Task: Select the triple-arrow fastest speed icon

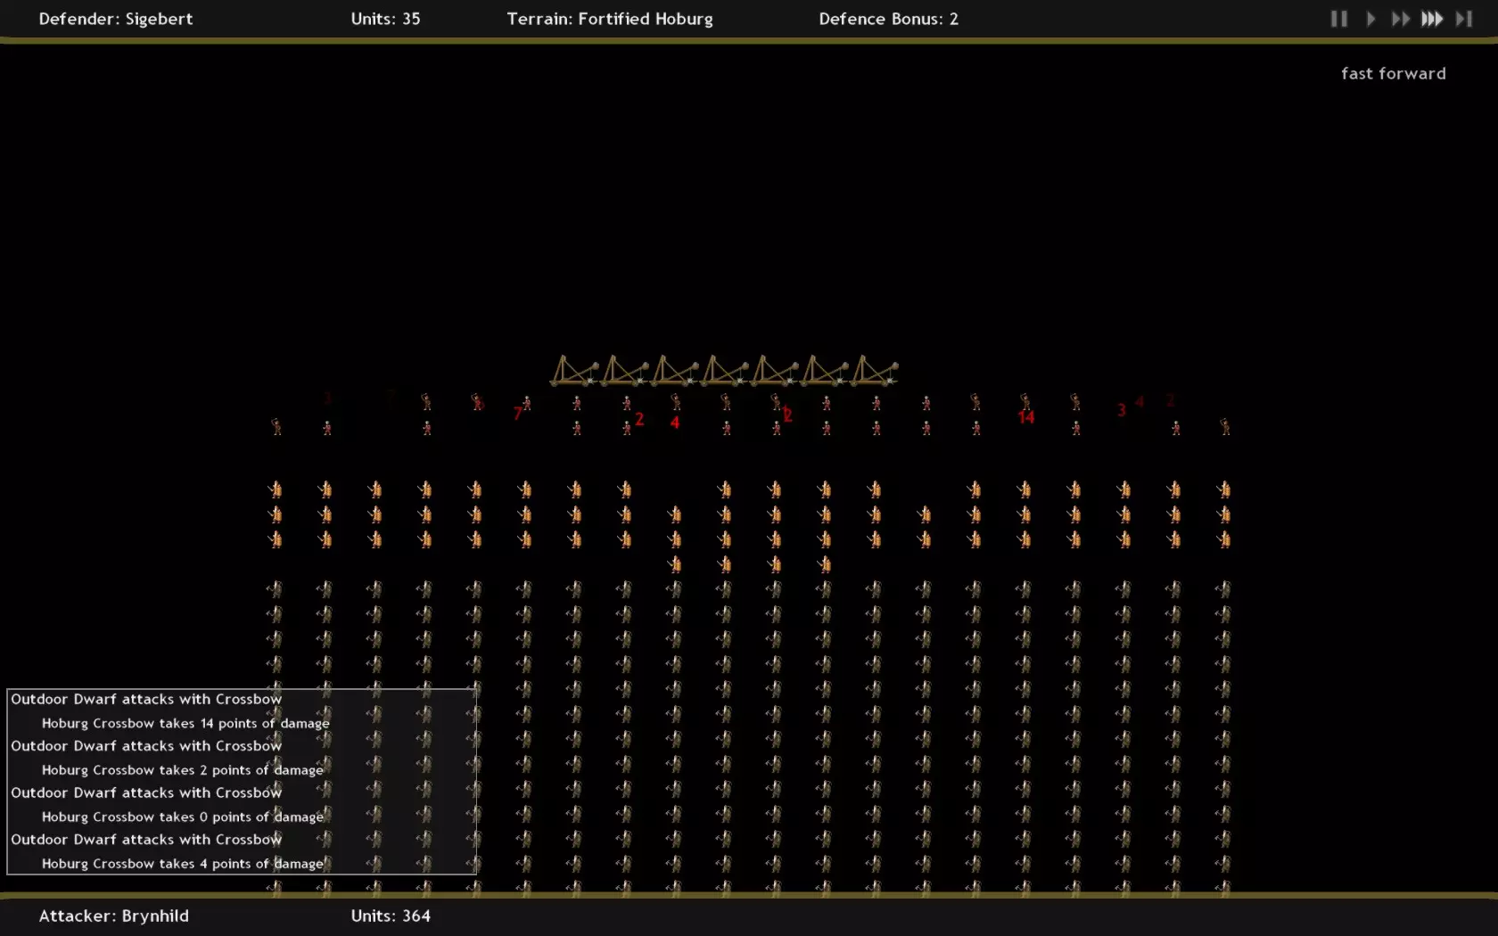Action: tap(1432, 19)
